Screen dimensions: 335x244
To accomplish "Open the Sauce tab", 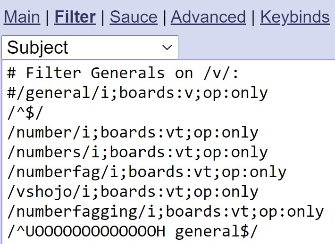I will (x=134, y=17).
